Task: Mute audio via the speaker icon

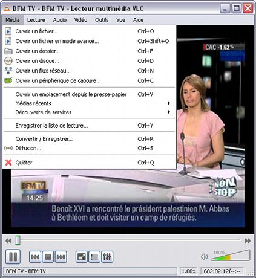Action: (204, 257)
